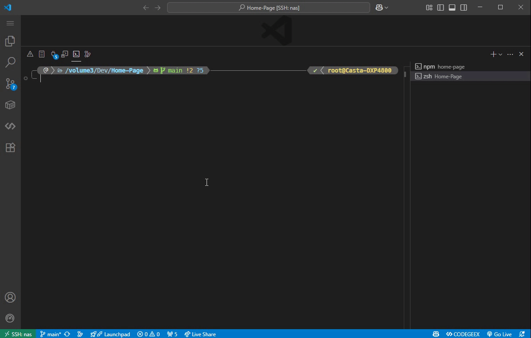Click the main* branch in status bar
This screenshot has height=338, width=531.
tap(51, 334)
